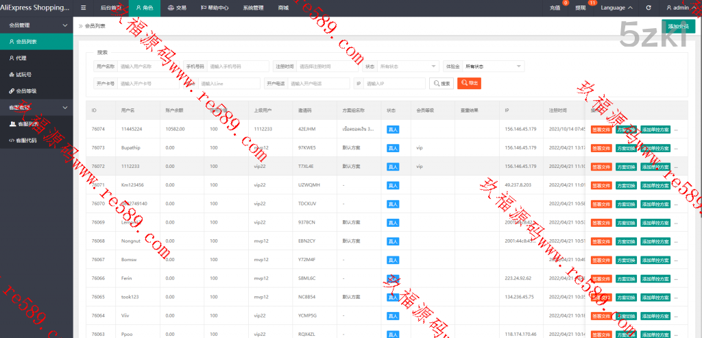702x338 pixels.
Task: Click 签署文件 for user 11445224
Action: tap(601, 129)
